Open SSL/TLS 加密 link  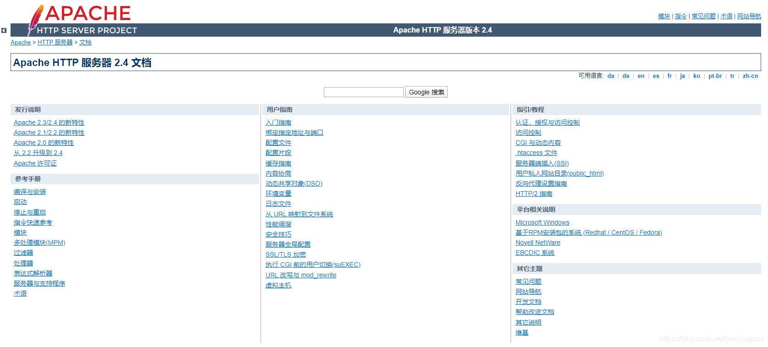tap(286, 254)
